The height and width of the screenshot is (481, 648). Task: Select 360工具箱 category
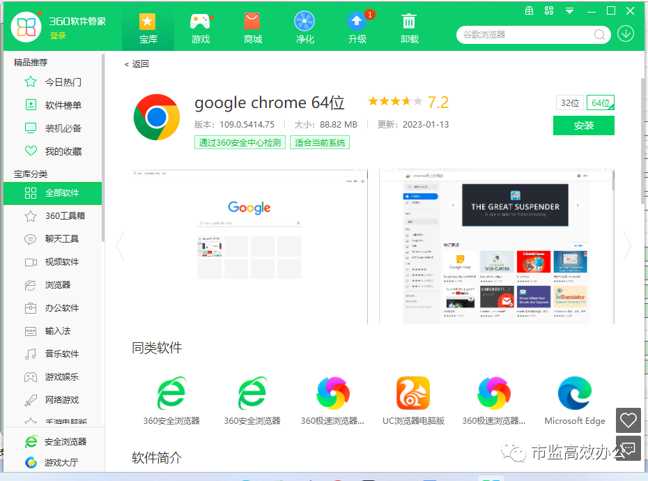tap(53, 216)
